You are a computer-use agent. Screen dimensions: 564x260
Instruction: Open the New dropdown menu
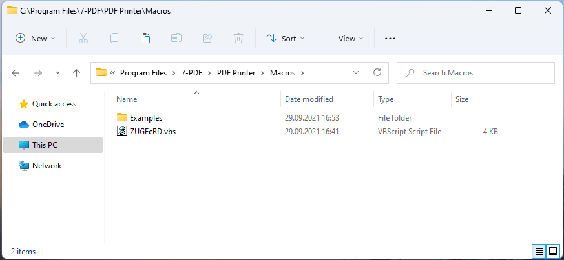coord(36,39)
